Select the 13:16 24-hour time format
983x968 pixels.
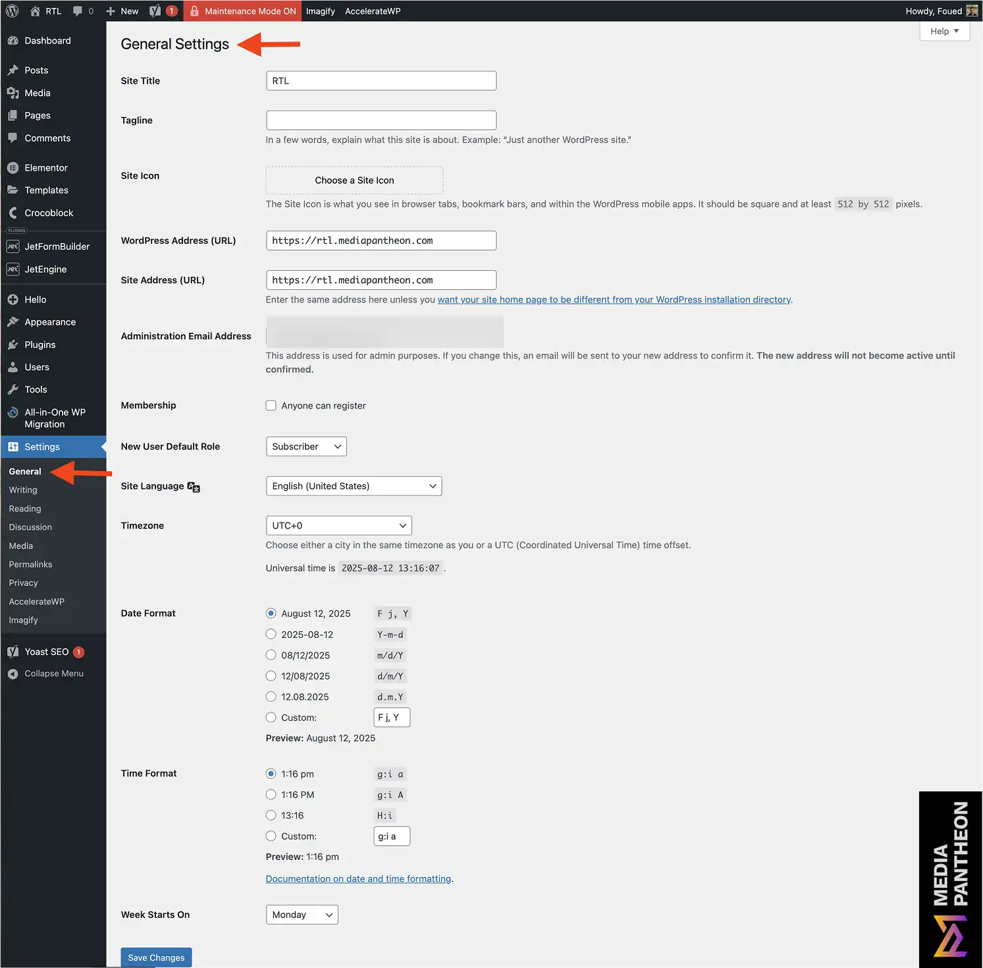point(271,815)
